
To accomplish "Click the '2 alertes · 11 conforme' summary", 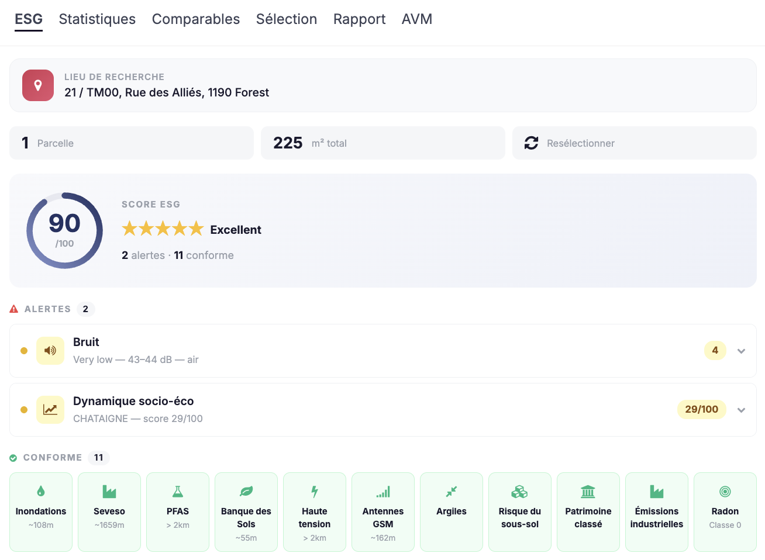I will (x=178, y=255).
